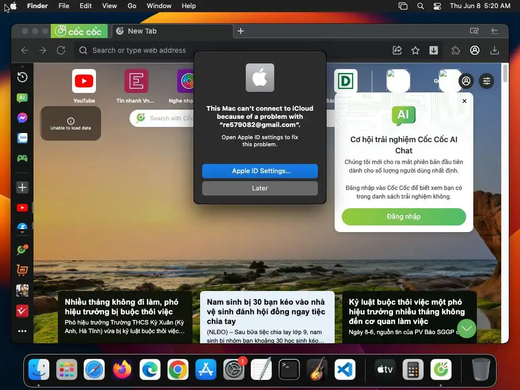Click the Apple ID Settings... button
Image resolution: width=520 pixels, height=390 pixels.
coord(259,171)
